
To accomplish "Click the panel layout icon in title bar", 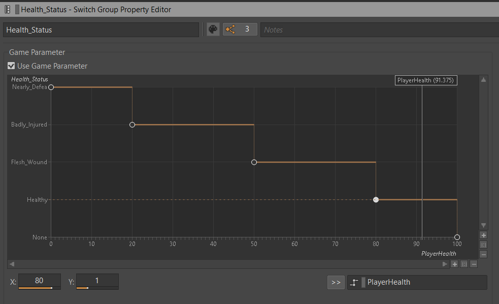I will coord(8,10).
